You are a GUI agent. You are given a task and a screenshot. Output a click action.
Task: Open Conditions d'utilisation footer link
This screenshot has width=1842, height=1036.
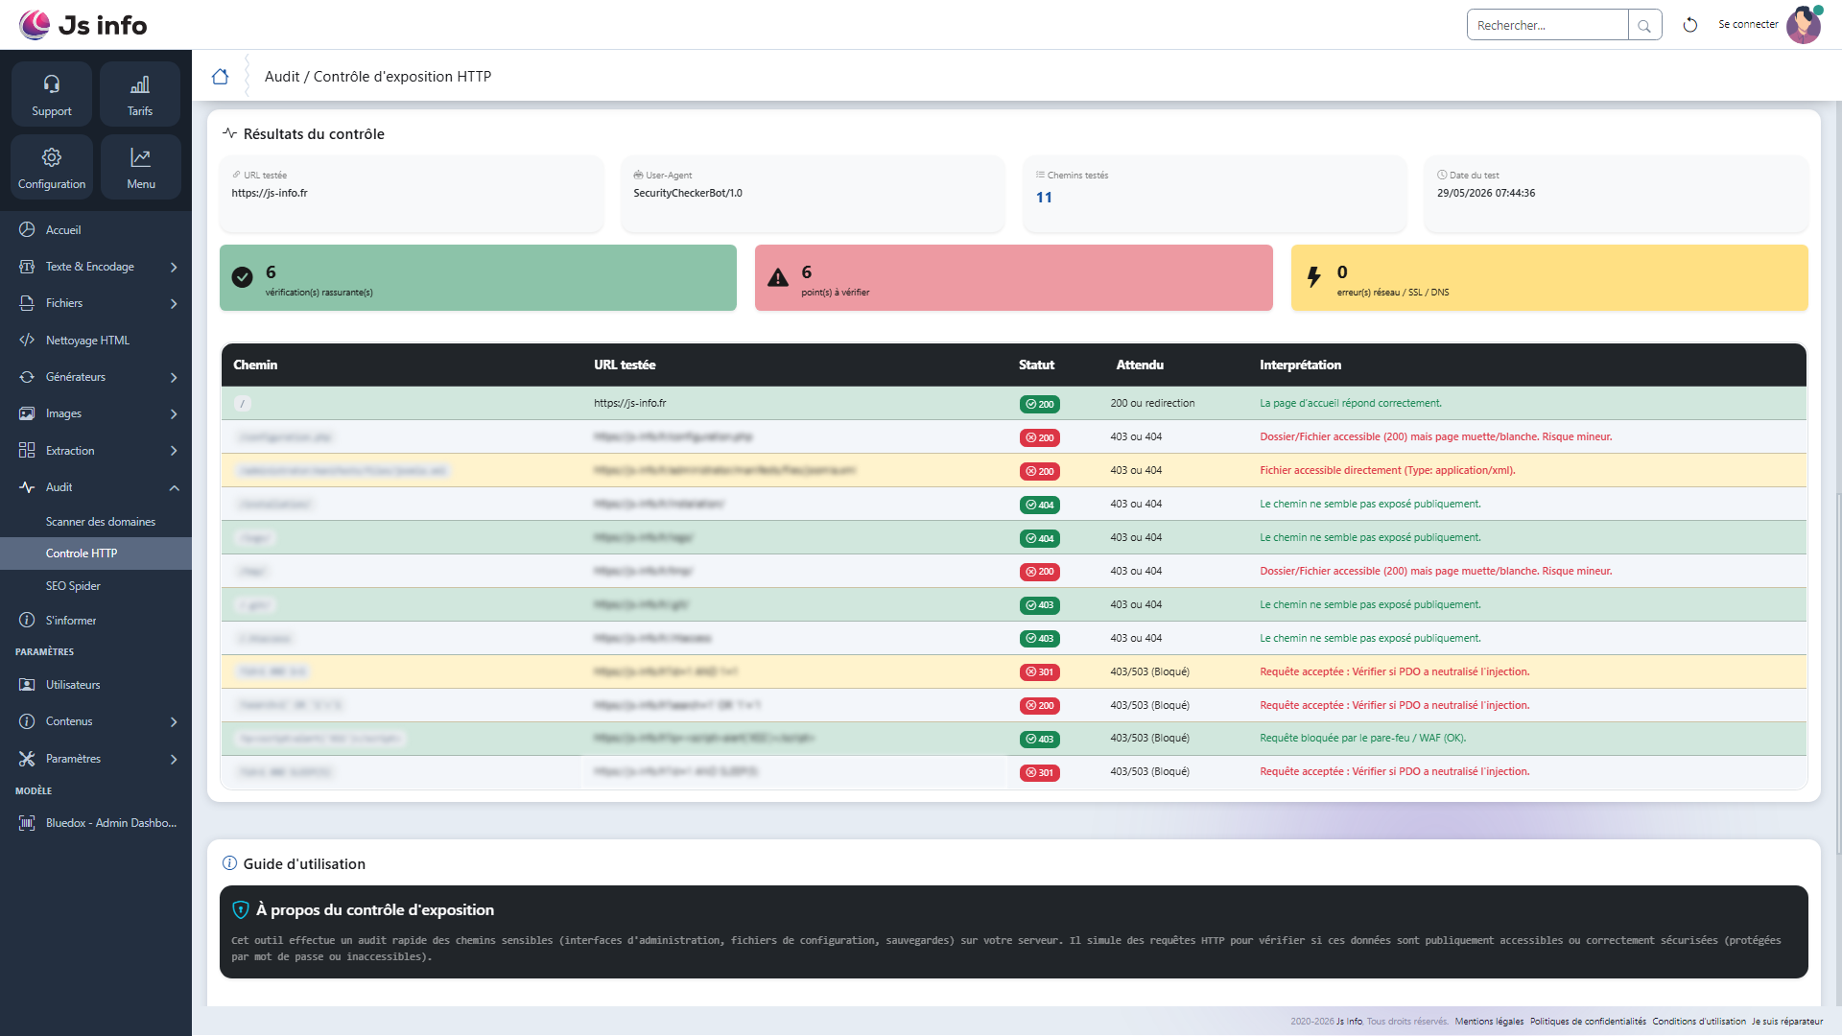click(x=1699, y=1022)
